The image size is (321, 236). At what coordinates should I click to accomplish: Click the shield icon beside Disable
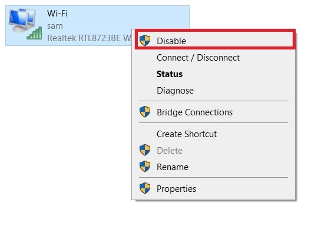pos(145,40)
